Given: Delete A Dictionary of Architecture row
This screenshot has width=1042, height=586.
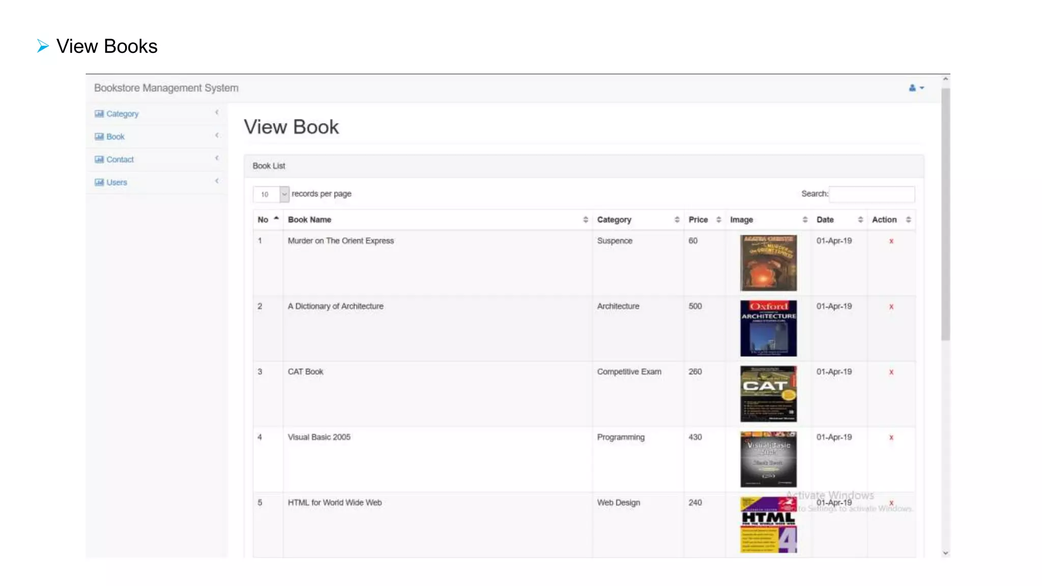Looking at the screenshot, I should pyautogui.click(x=891, y=307).
